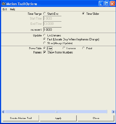Viewport: 116px width, 124px height.
Task: Set draw style to Line
Action: [45, 48]
